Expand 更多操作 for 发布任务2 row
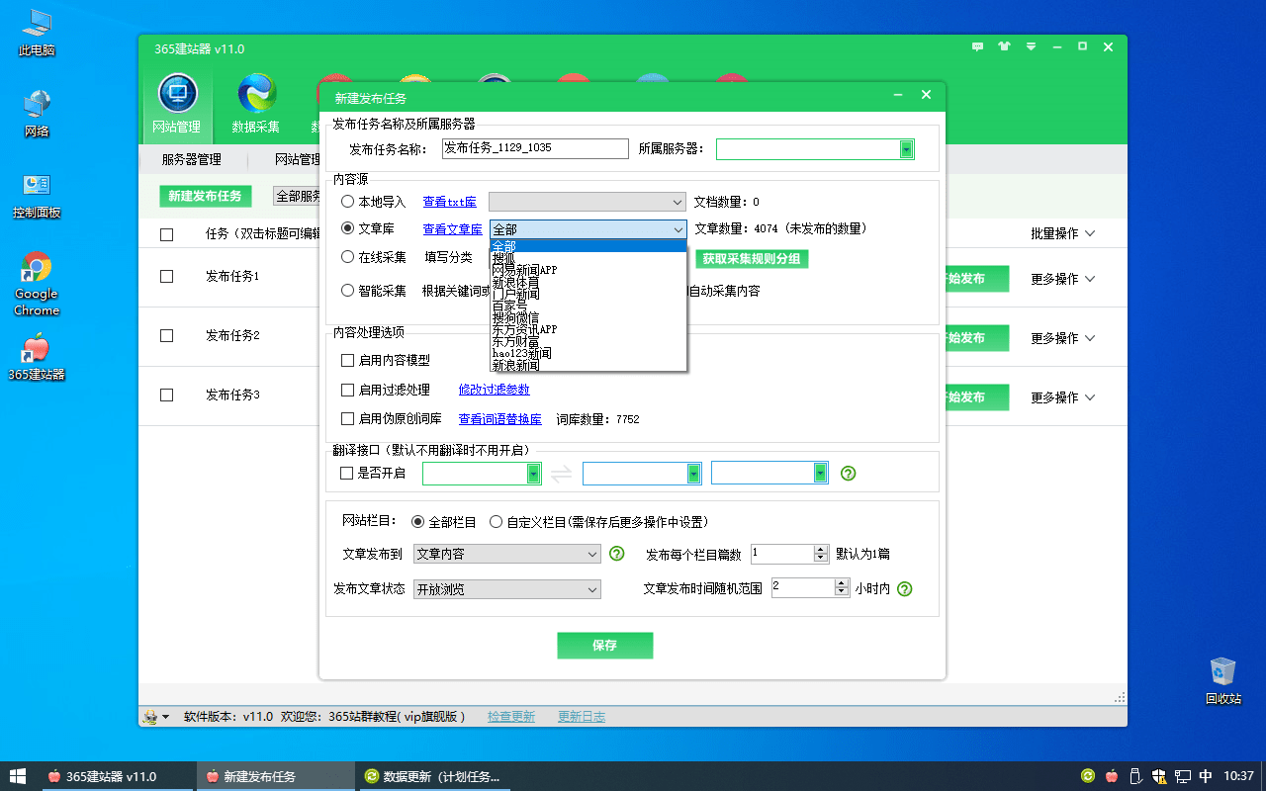 pos(1063,338)
